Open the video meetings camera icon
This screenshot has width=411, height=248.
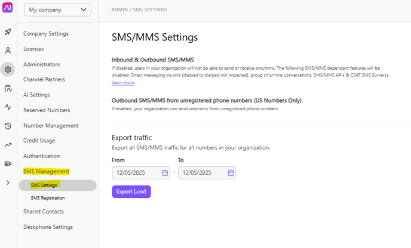tap(8, 164)
